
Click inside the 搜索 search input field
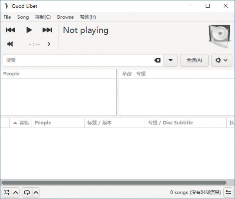click(x=78, y=60)
